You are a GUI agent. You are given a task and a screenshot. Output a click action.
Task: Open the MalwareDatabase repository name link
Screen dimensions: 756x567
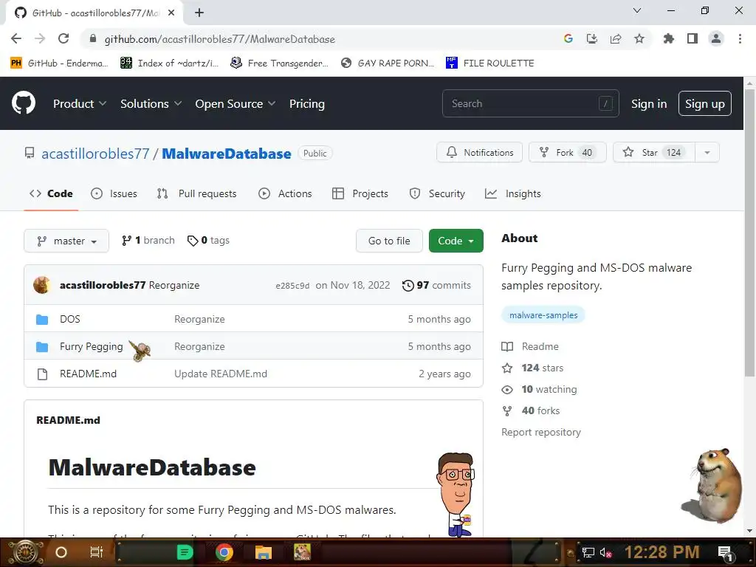point(227,154)
